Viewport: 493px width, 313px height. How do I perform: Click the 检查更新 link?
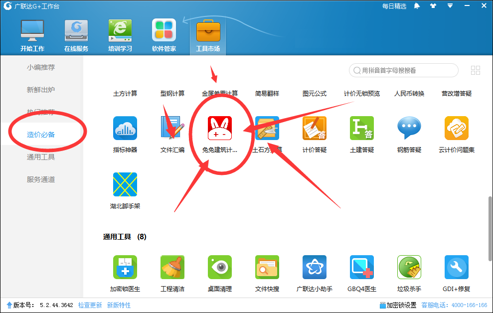click(90, 305)
